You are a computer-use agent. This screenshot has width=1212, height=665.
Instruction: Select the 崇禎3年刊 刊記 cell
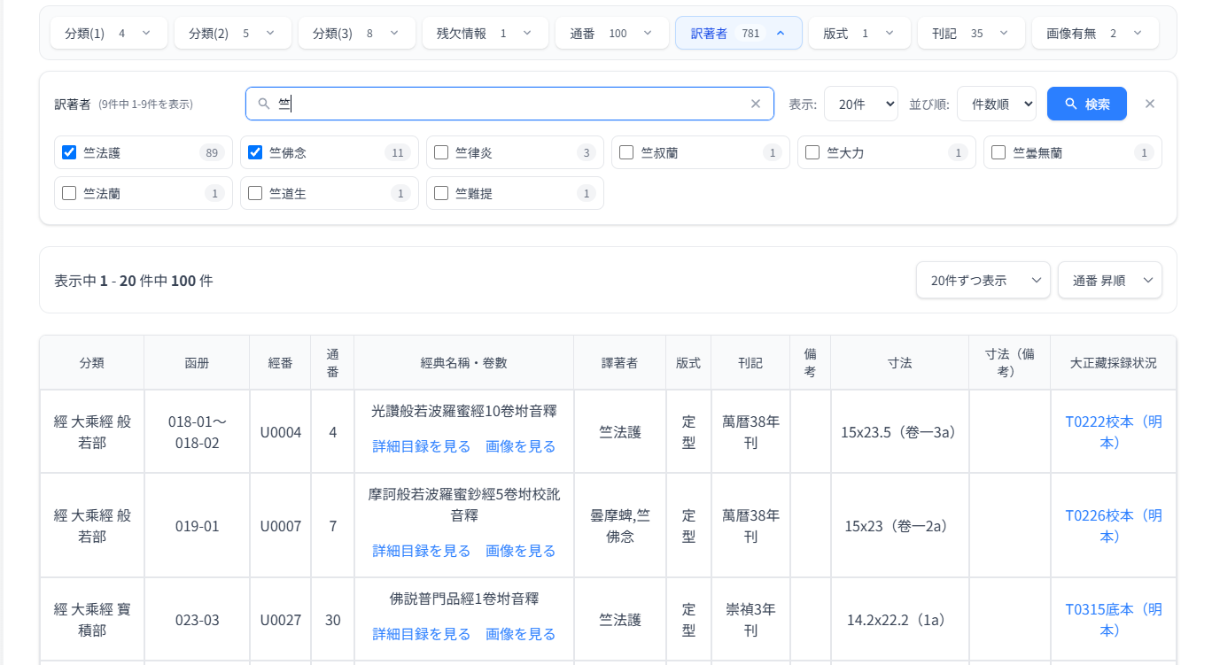[x=750, y=620]
